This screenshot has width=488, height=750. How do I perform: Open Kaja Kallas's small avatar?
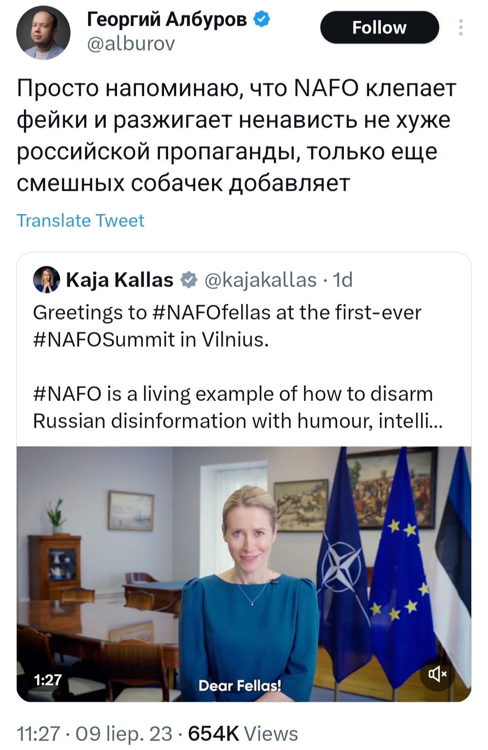(46, 280)
